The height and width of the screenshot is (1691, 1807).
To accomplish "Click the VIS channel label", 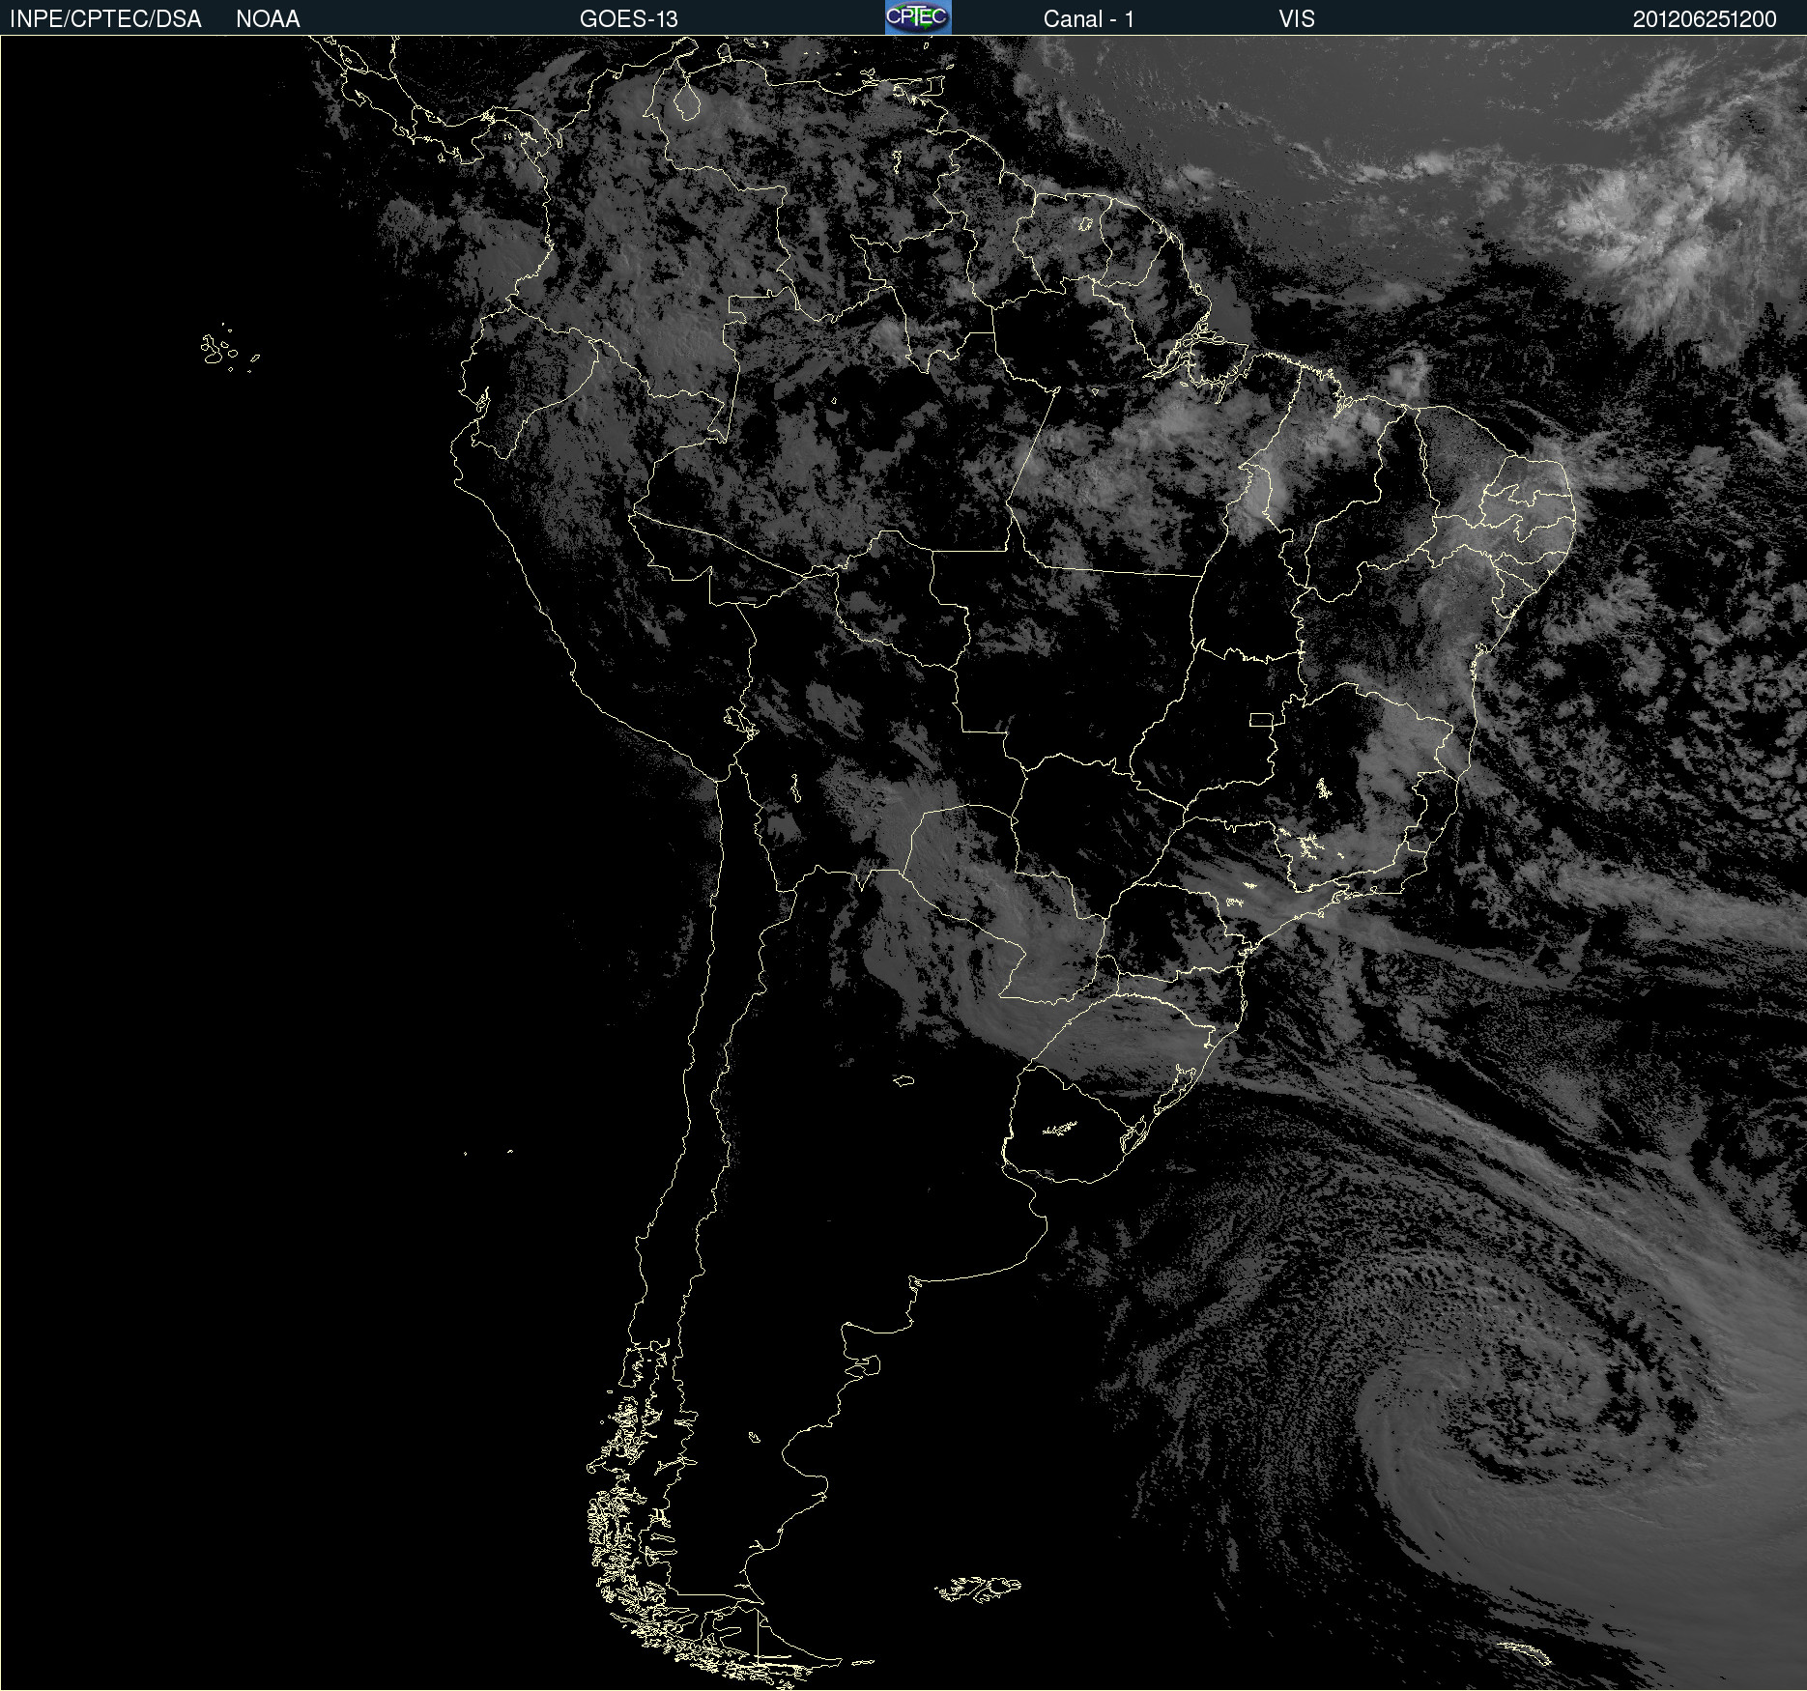I will pyautogui.click(x=1297, y=19).
